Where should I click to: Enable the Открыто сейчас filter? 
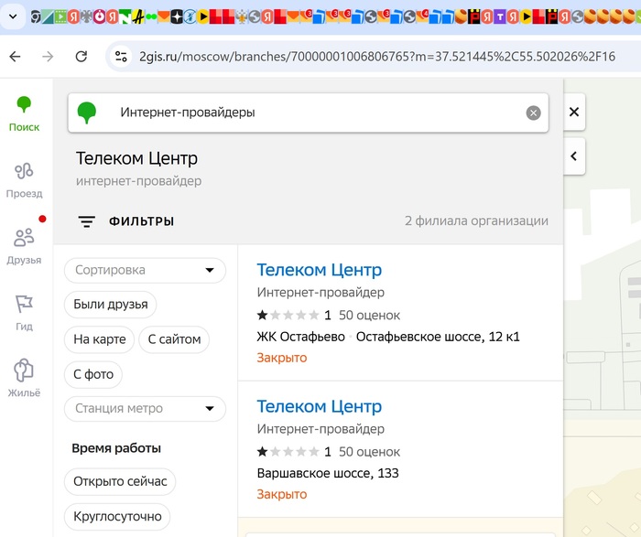(x=119, y=481)
